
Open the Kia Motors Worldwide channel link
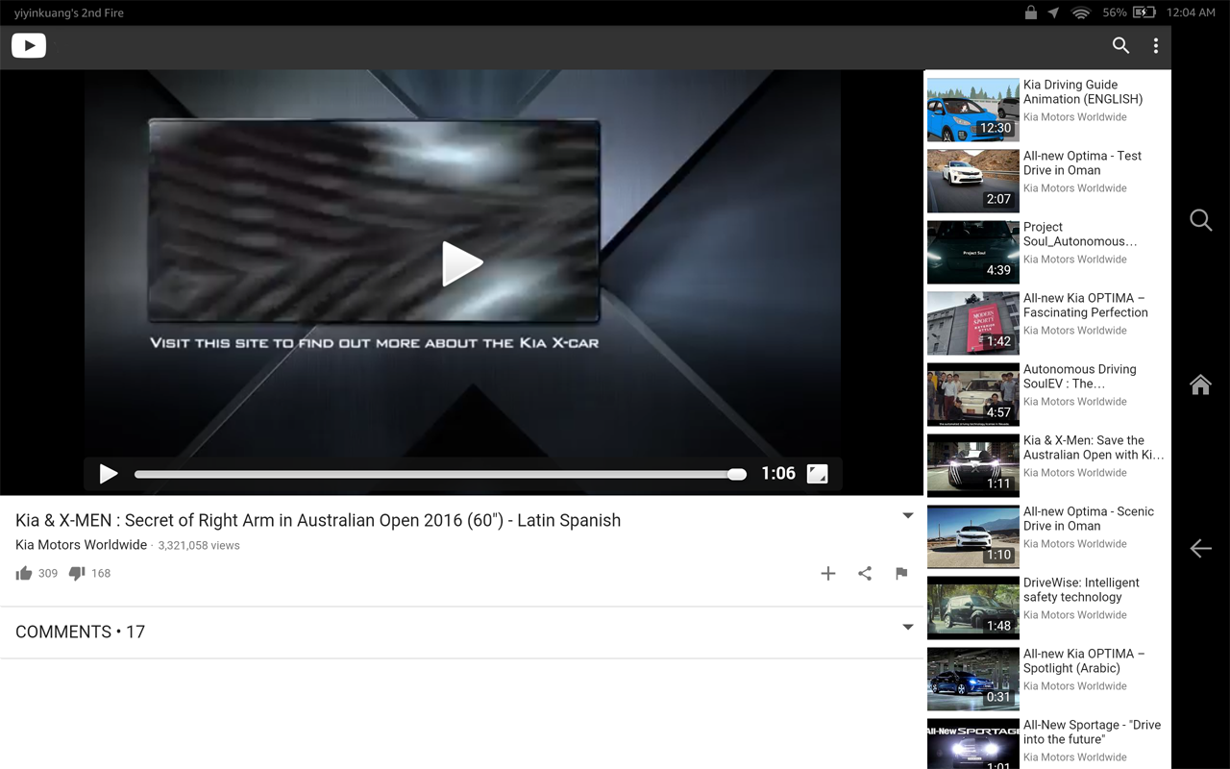(x=81, y=545)
